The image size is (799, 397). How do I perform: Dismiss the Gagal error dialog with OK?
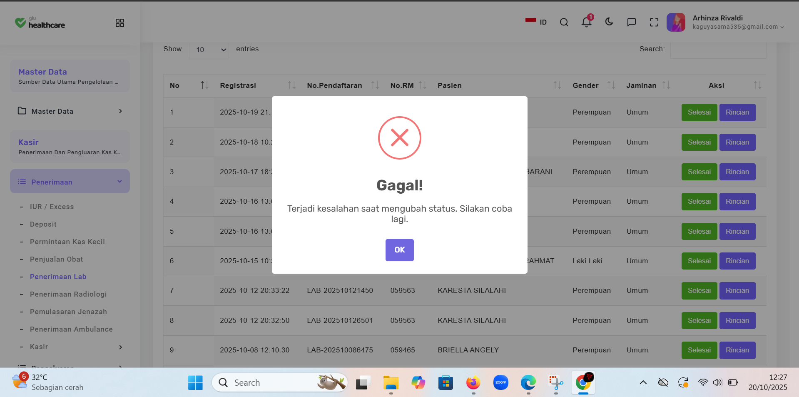click(399, 250)
